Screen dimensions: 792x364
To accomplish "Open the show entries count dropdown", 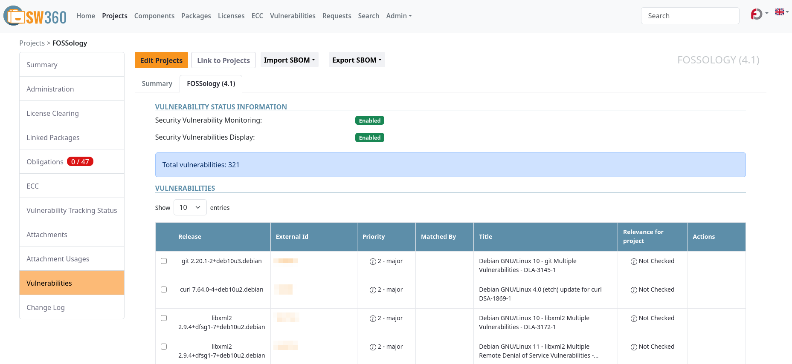I will [190, 207].
